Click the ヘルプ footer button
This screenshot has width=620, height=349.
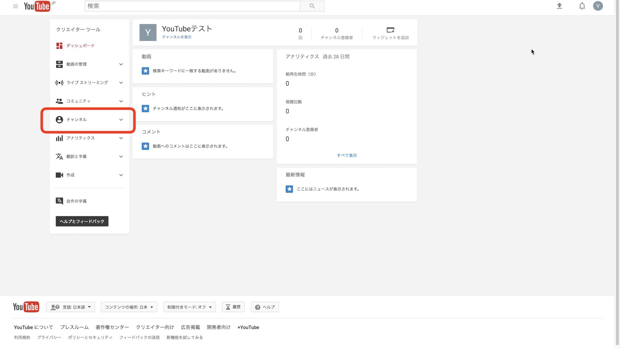265,307
